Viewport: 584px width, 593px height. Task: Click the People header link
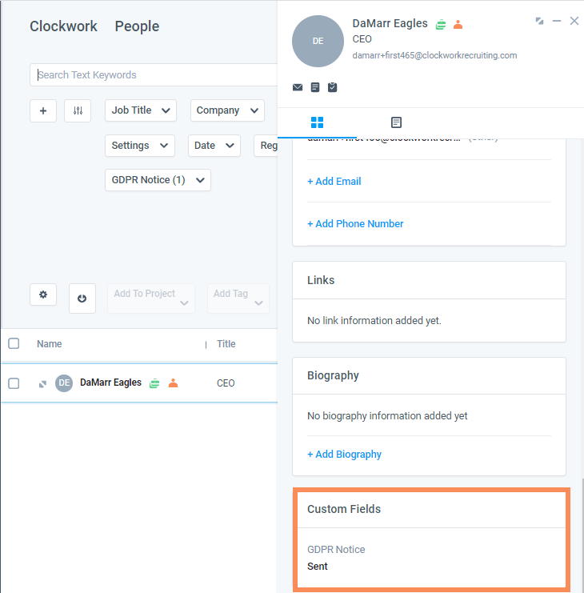coord(137,26)
